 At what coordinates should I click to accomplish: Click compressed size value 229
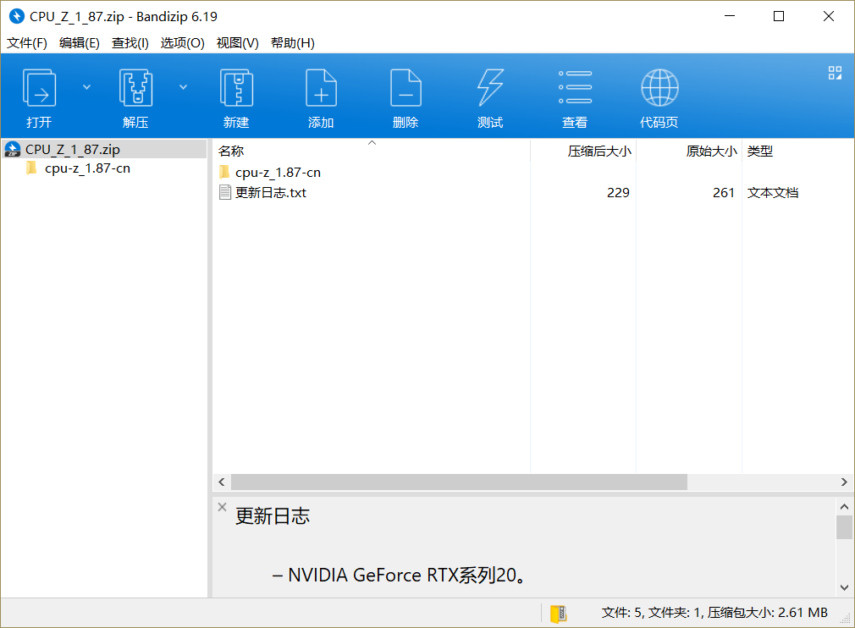618,193
